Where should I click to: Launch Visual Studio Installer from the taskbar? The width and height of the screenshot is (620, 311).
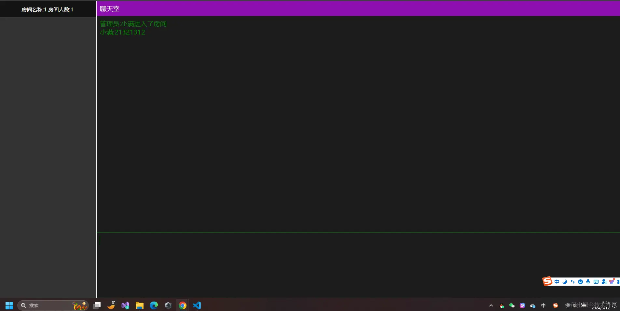[125, 305]
